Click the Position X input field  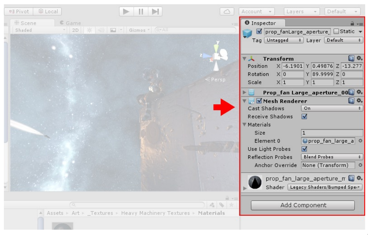pyautogui.click(x=293, y=66)
